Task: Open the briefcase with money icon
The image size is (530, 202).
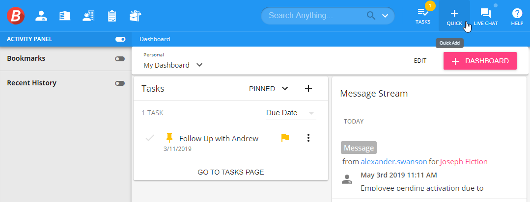Action: [x=135, y=16]
